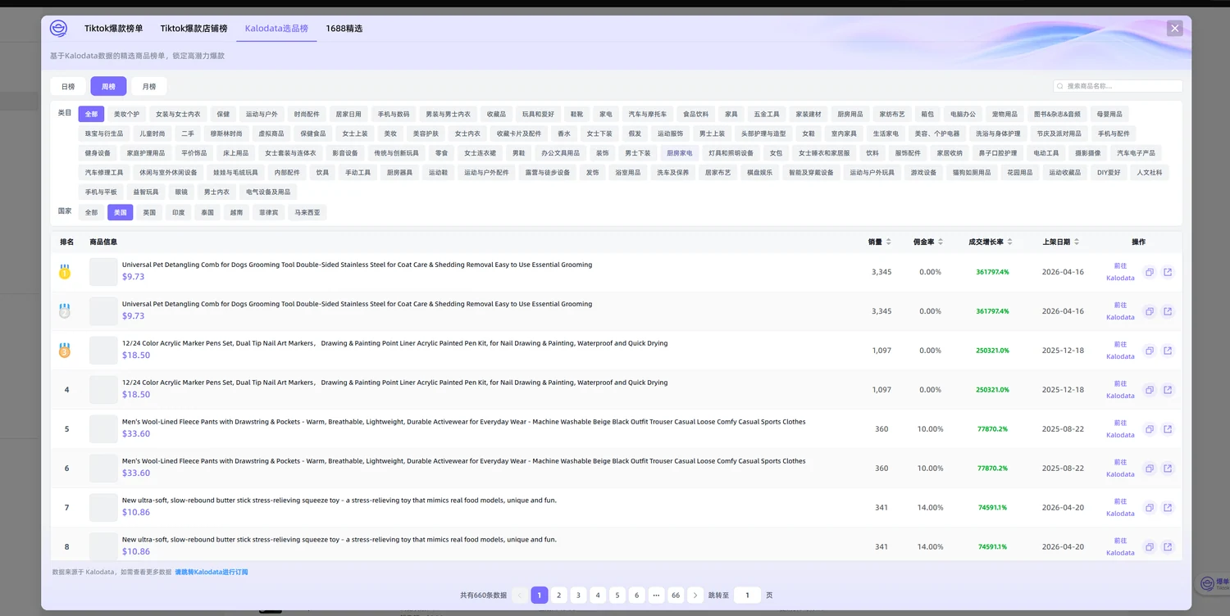Click the pagination ellipsis to jump pages
Viewport: 1230px width, 616px height.
pos(656,596)
